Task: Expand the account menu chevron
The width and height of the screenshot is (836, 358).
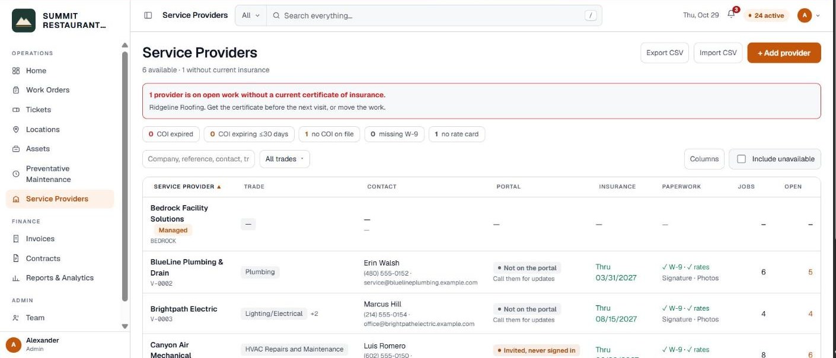Action: [818, 16]
